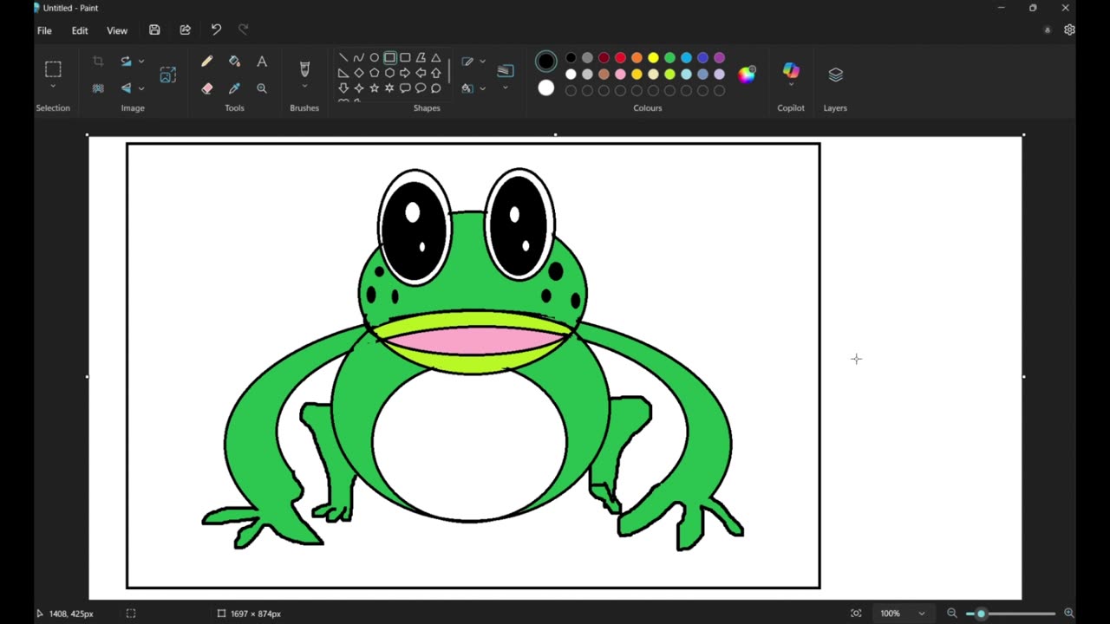The image size is (1110, 624).
Task: Expand the Brushes dropdown arrow
Action: (304, 87)
